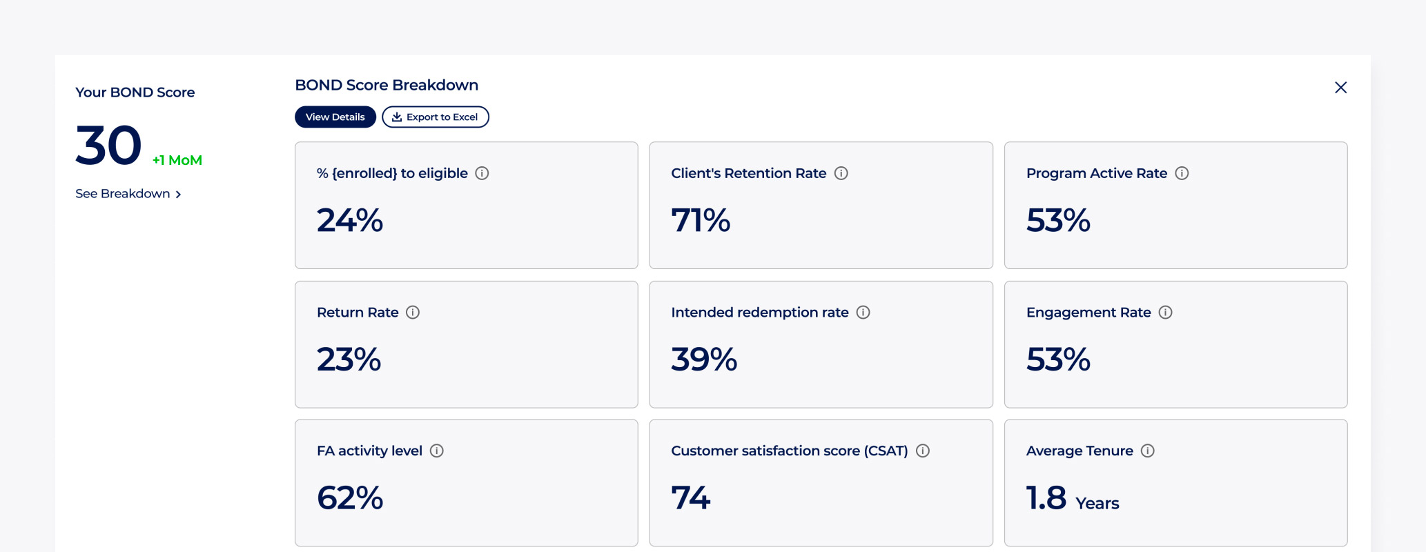Open the Return Rate information icon
1426x552 pixels.
tap(413, 313)
